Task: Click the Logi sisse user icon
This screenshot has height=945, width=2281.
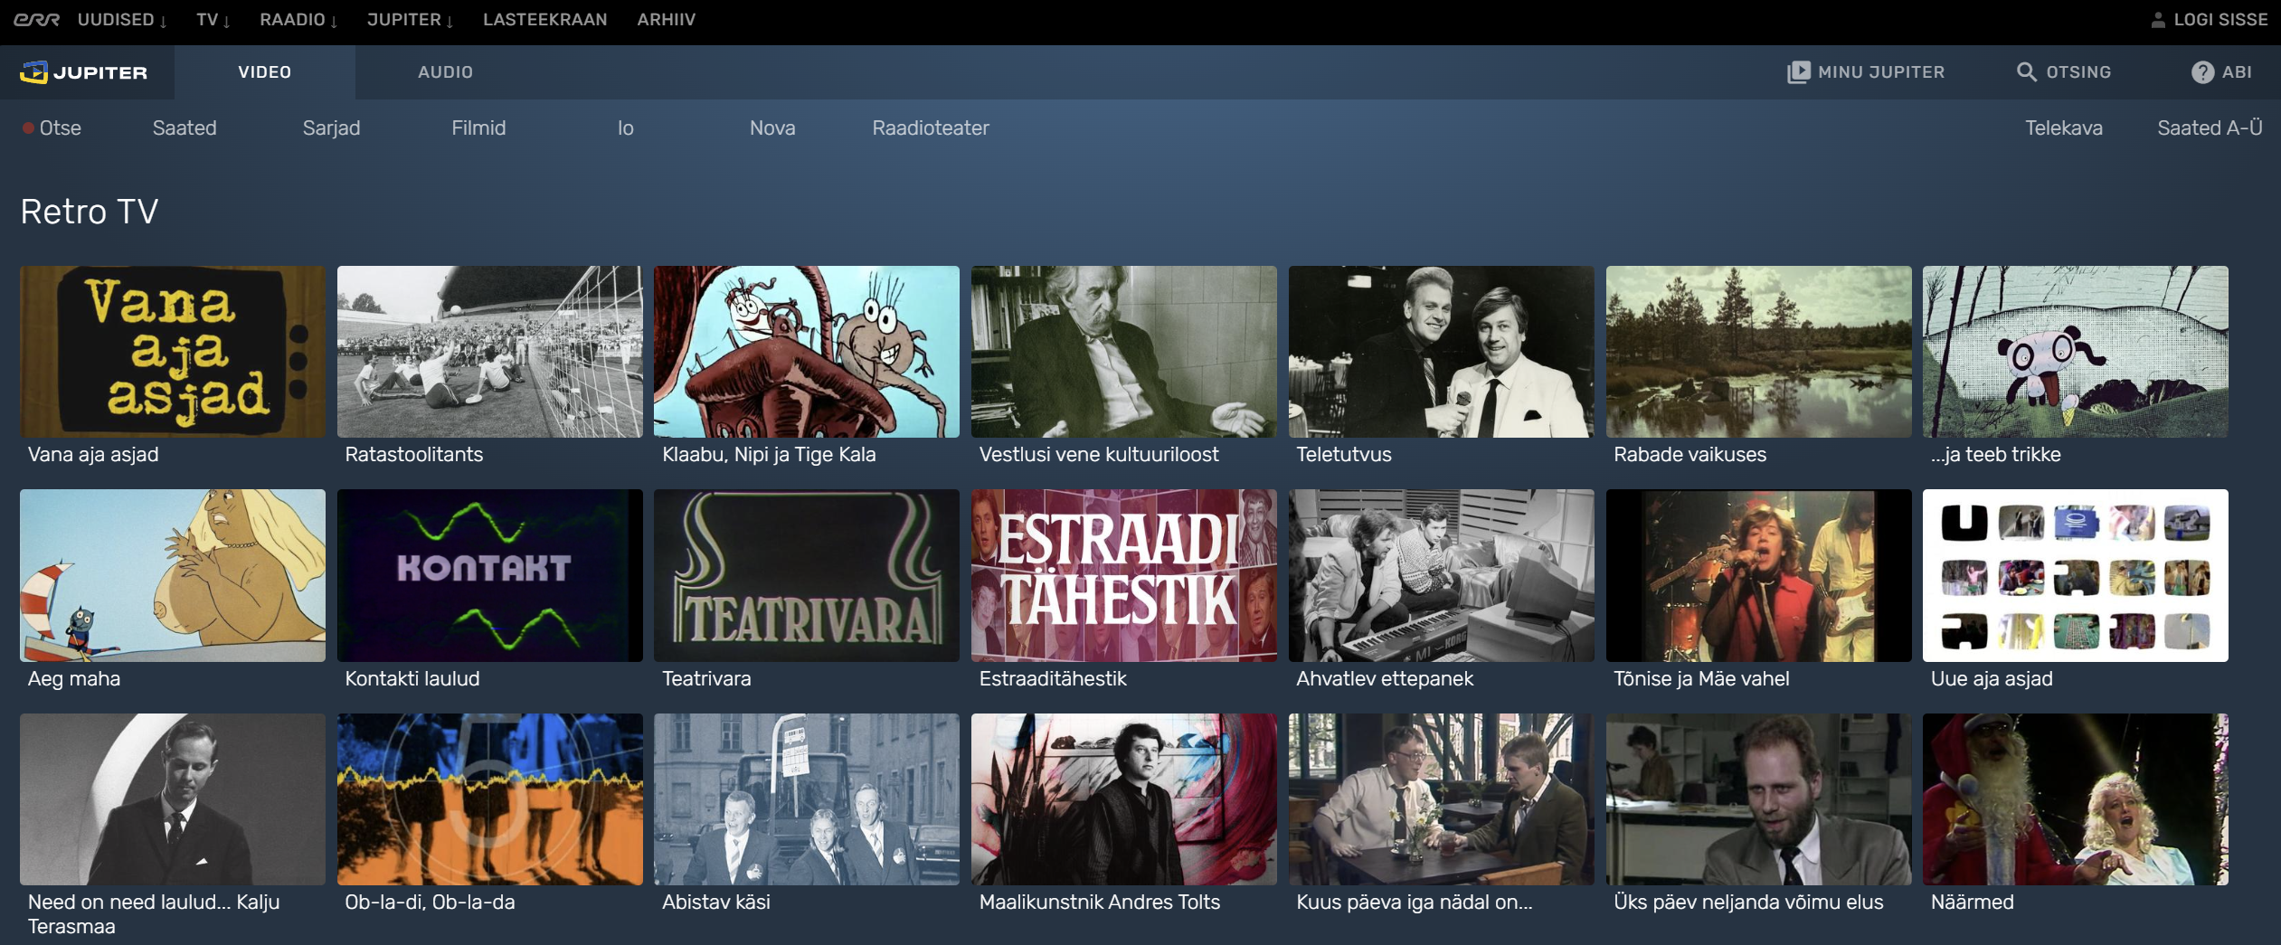Action: pyautogui.click(x=2158, y=20)
